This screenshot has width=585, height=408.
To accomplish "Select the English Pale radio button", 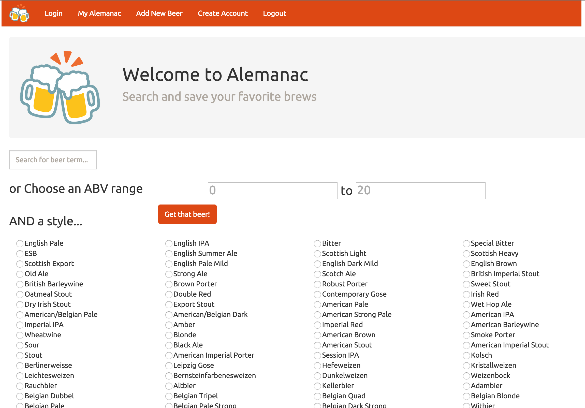I will pyautogui.click(x=20, y=244).
